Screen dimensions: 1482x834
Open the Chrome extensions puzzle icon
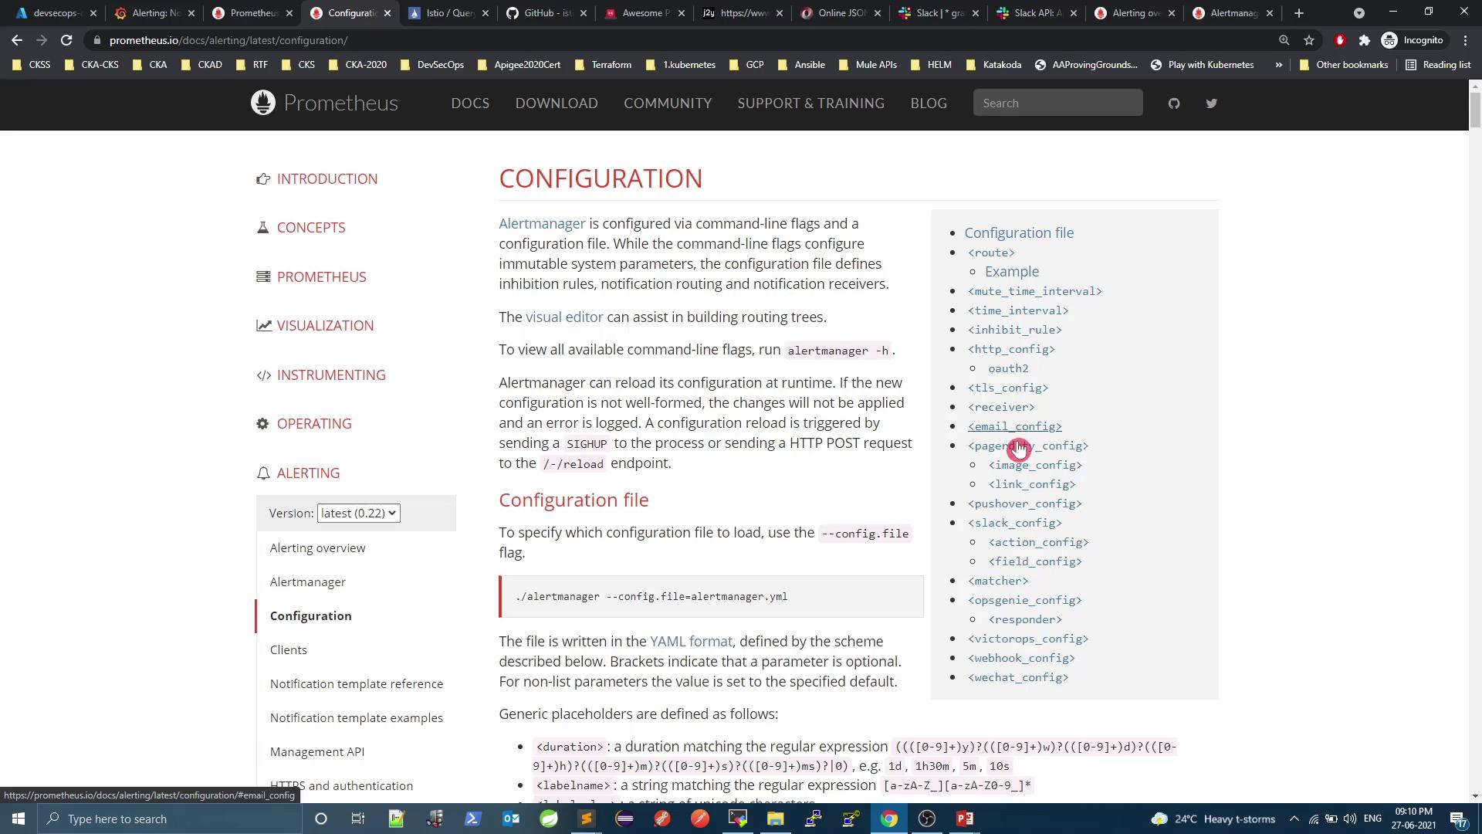1364,40
